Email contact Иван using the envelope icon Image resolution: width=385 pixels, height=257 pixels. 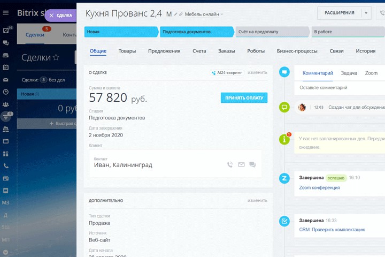coord(241,164)
